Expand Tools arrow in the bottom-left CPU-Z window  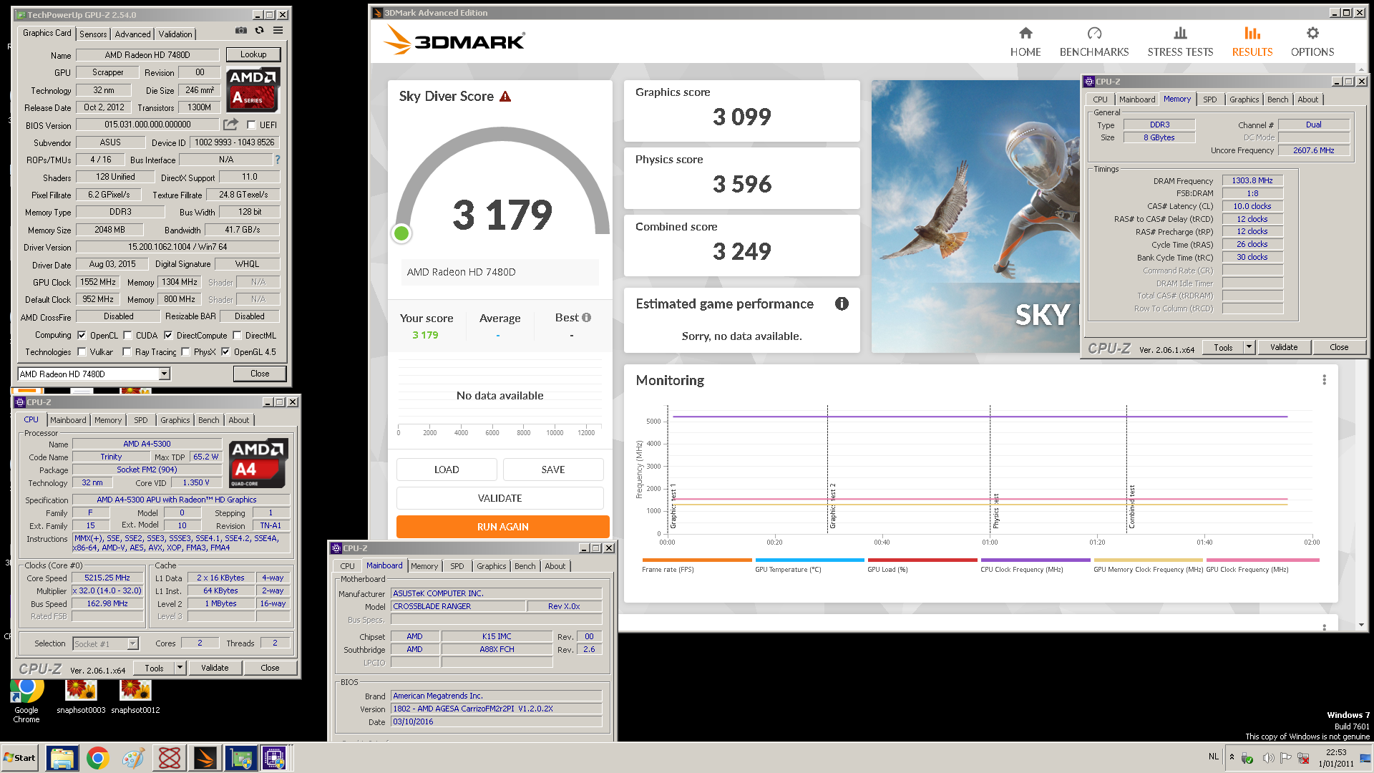click(x=180, y=668)
